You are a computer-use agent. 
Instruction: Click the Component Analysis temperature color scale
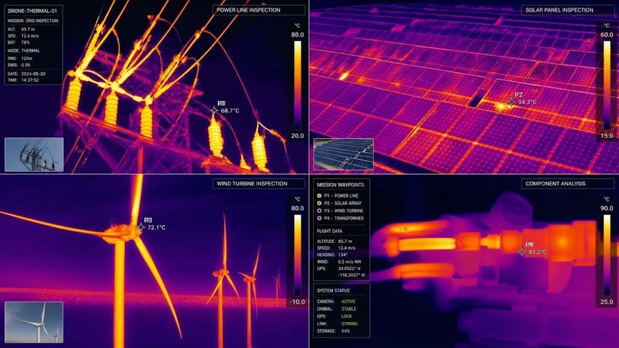point(607,255)
